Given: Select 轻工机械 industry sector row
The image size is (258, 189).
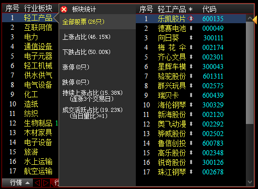Looking at the screenshot, I should 30,66.
